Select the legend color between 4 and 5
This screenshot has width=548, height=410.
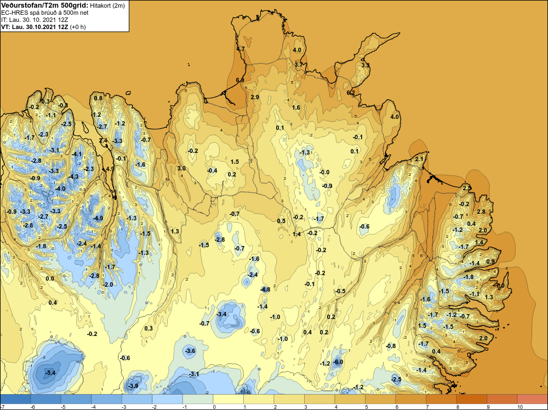(350, 399)
